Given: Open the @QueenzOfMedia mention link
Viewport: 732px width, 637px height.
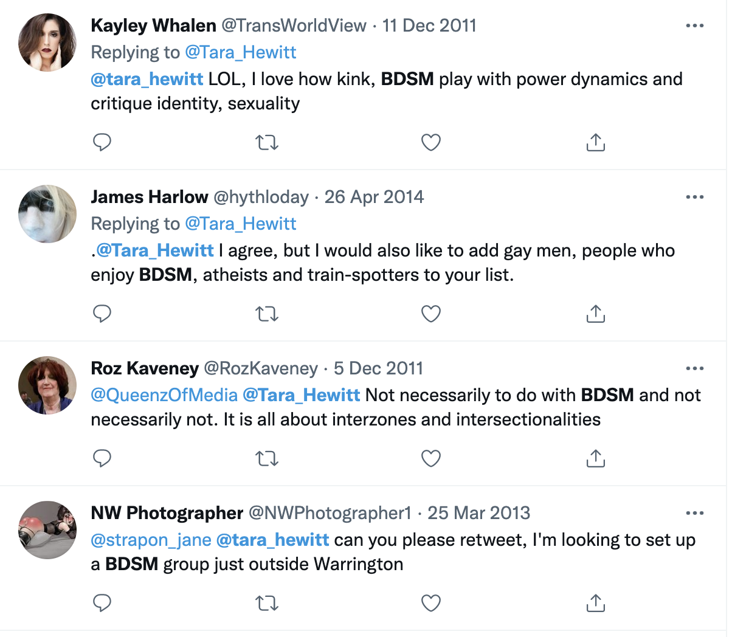Looking at the screenshot, I should click(164, 395).
